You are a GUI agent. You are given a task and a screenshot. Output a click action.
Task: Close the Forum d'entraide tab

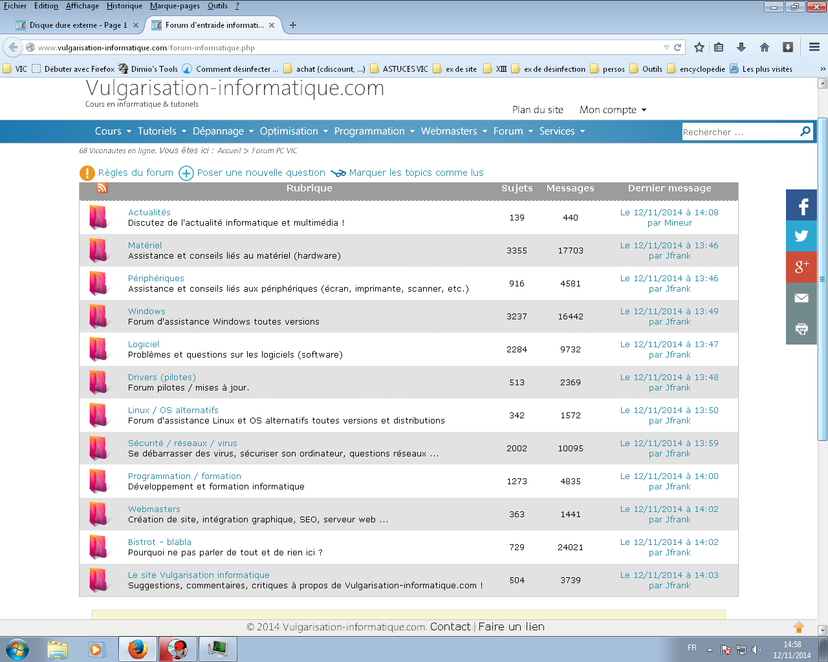pos(272,25)
